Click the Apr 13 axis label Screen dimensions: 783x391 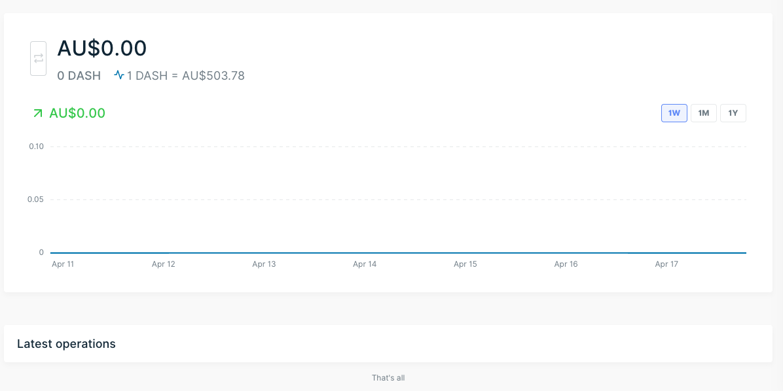pyautogui.click(x=264, y=264)
